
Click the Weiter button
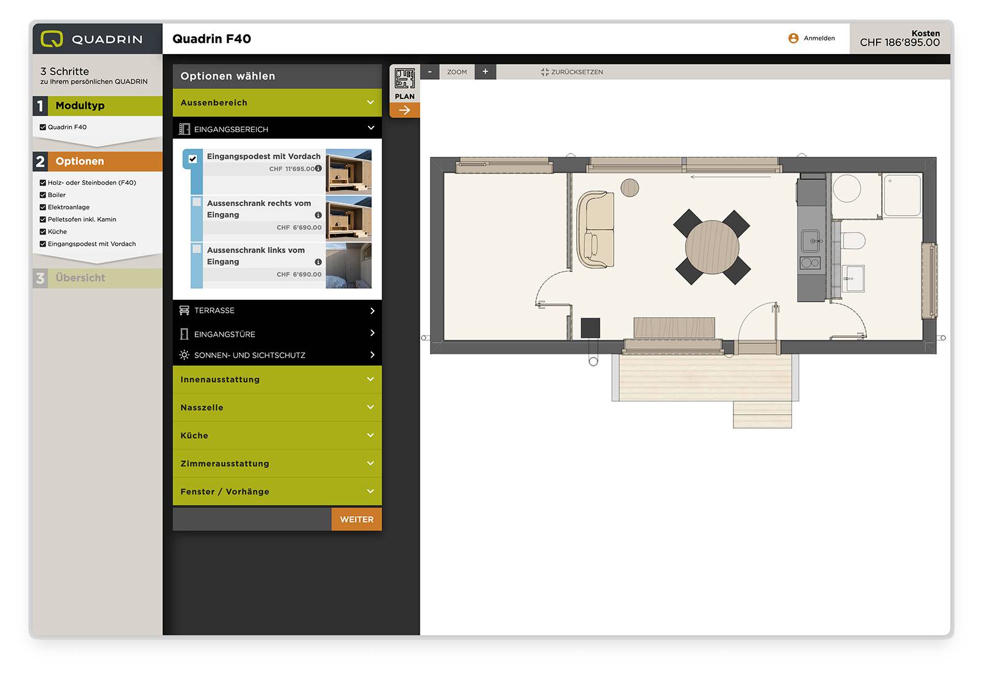356,519
